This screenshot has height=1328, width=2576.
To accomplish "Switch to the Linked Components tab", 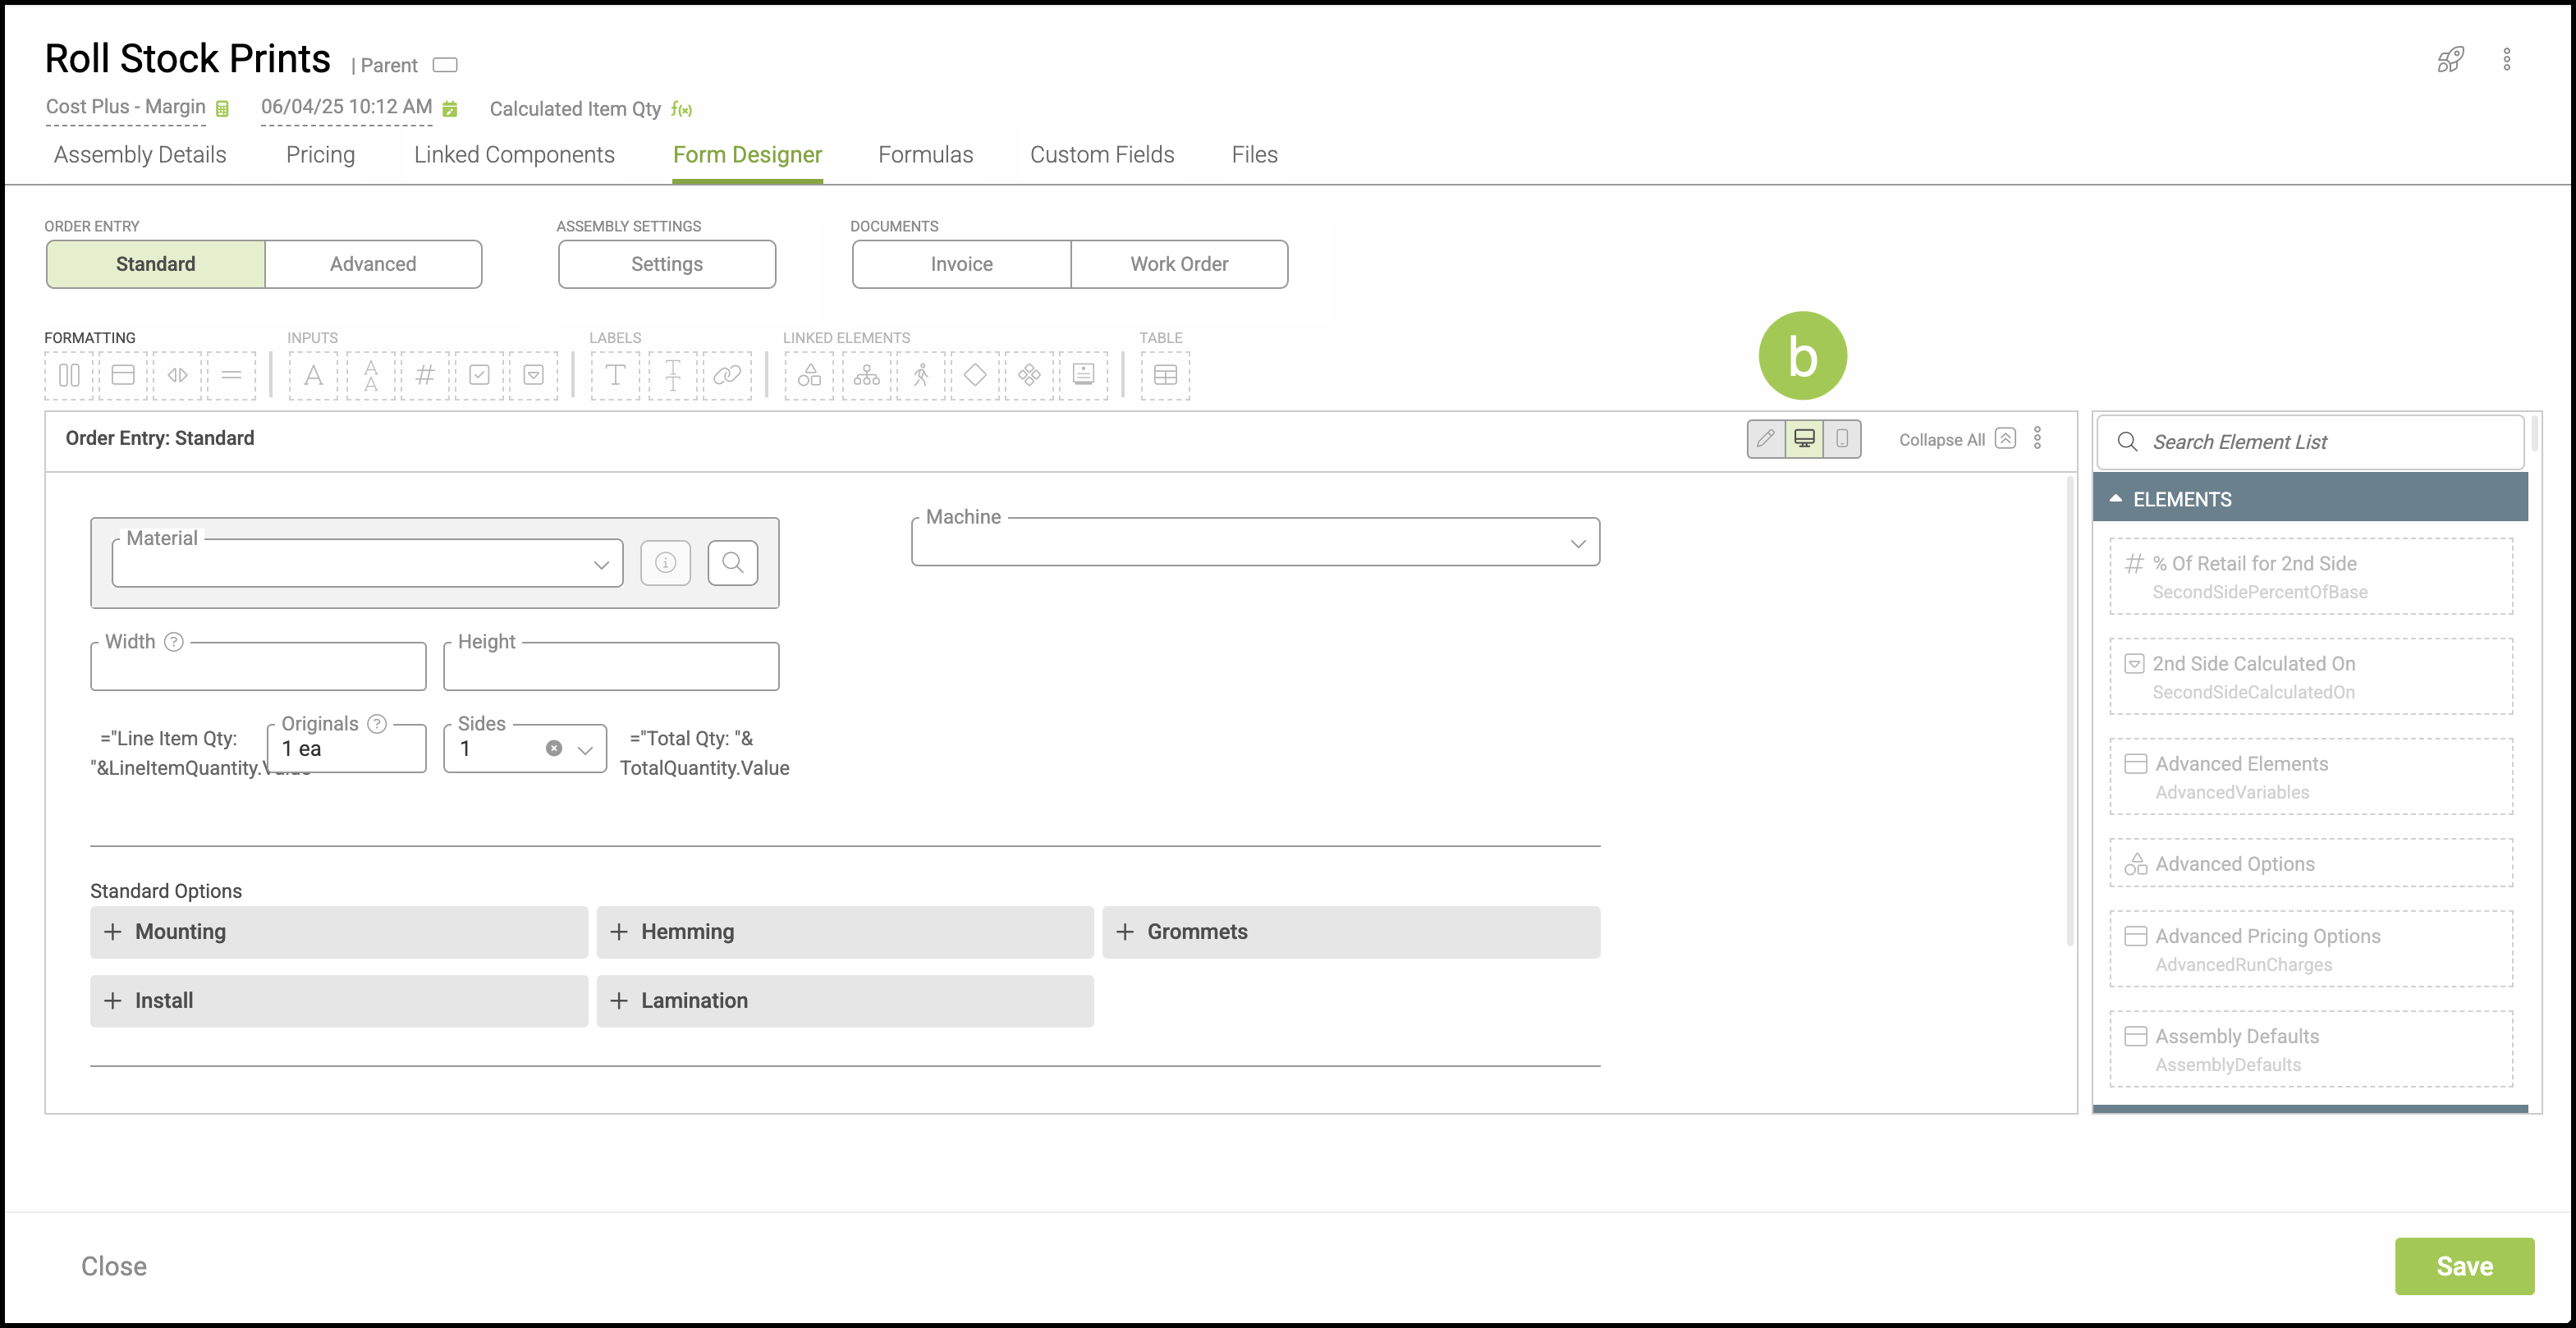I will [x=514, y=155].
